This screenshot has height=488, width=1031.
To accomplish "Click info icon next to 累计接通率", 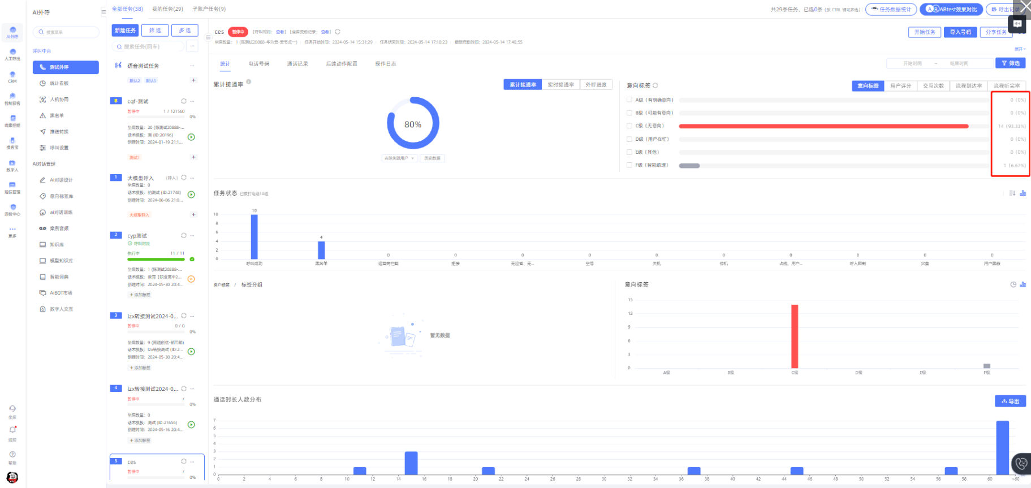I will [249, 82].
